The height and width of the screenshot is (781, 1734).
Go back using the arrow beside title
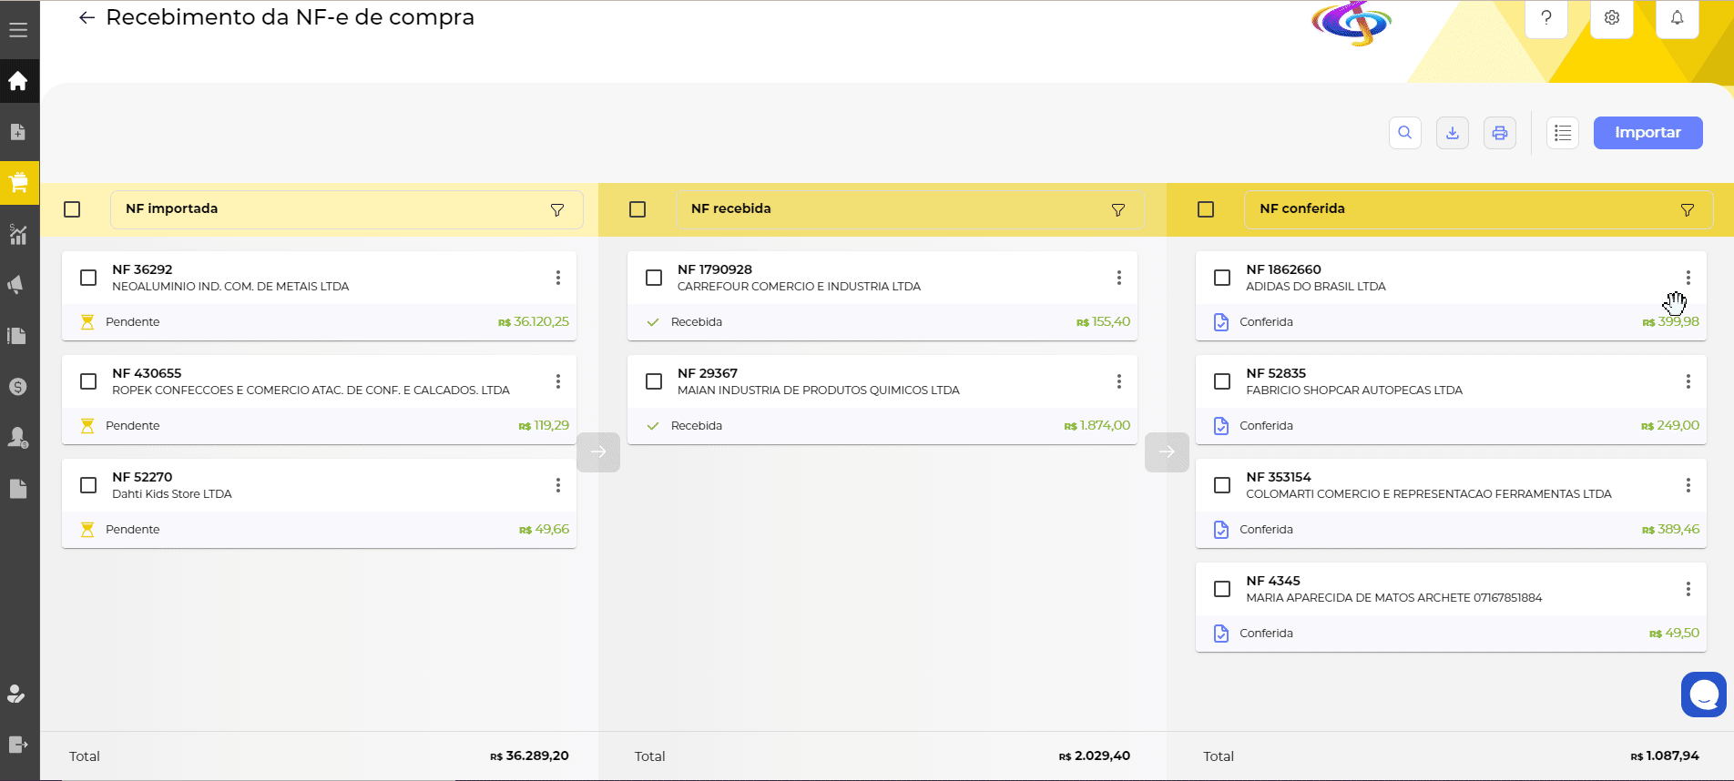click(87, 17)
